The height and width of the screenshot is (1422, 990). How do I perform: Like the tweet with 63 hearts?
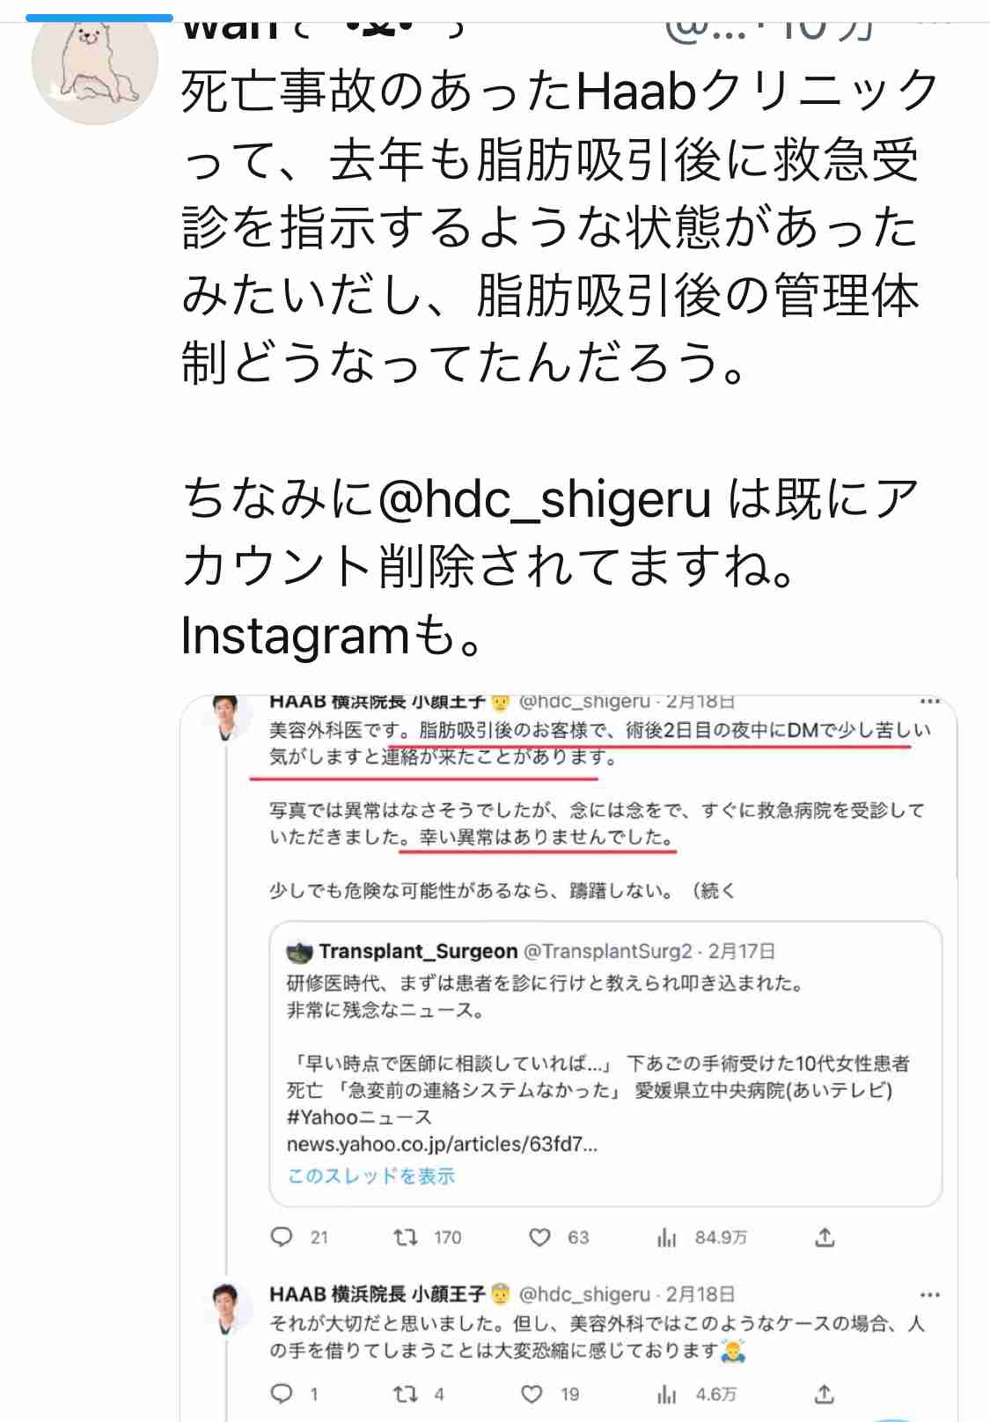(539, 1237)
